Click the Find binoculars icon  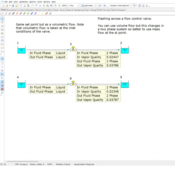click(51, 5)
